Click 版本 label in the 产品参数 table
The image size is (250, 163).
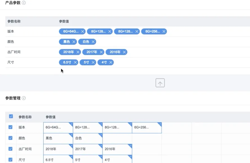pos(11,31)
